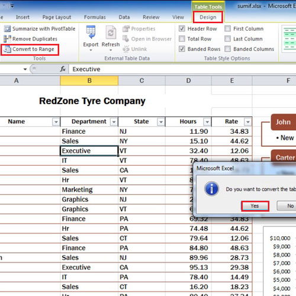The image size is (296, 296).
Task: Click the Properties icon
Action: pos(126,29)
